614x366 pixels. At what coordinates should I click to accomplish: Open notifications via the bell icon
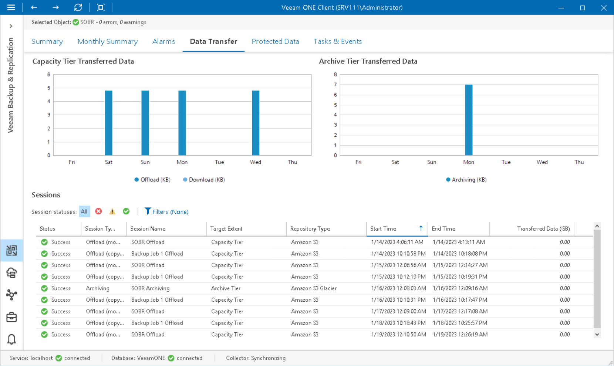(11, 339)
